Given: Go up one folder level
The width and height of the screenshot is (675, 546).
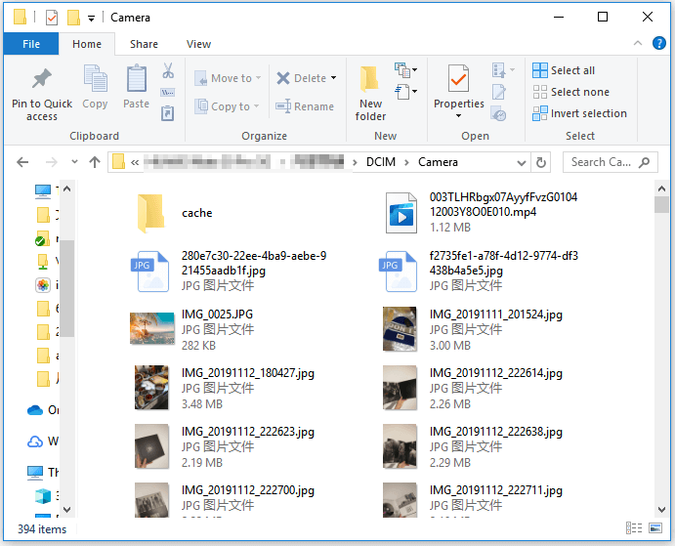Looking at the screenshot, I should pyautogui.click(x=95, y=162).
